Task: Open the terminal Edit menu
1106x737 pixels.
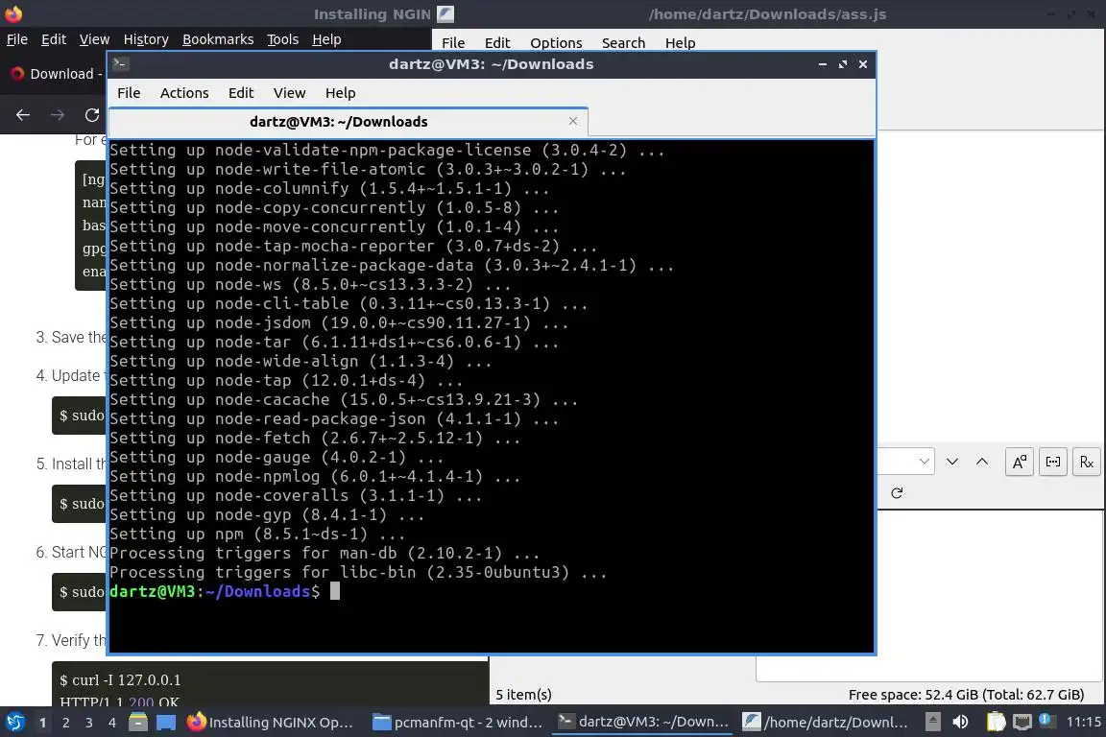Action: 241,93
